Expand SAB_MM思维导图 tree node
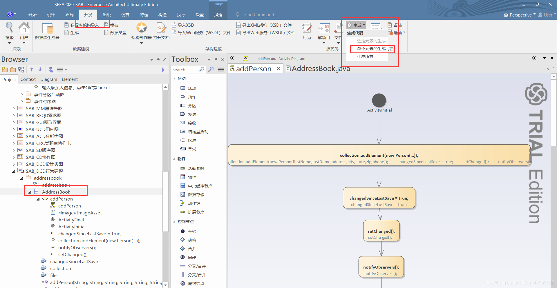The image size is (557, 288). (13, 109)
